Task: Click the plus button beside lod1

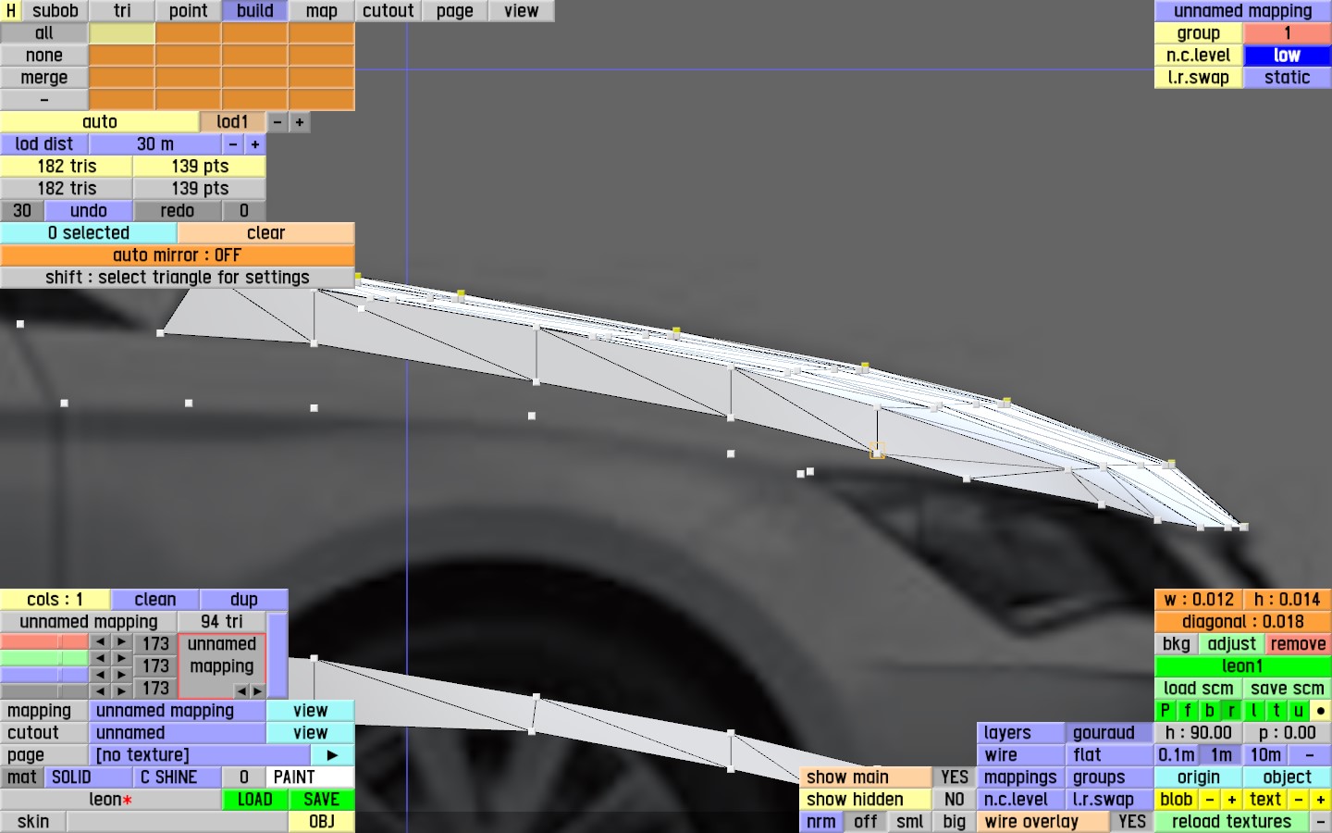Action: [x=300, y=122]
